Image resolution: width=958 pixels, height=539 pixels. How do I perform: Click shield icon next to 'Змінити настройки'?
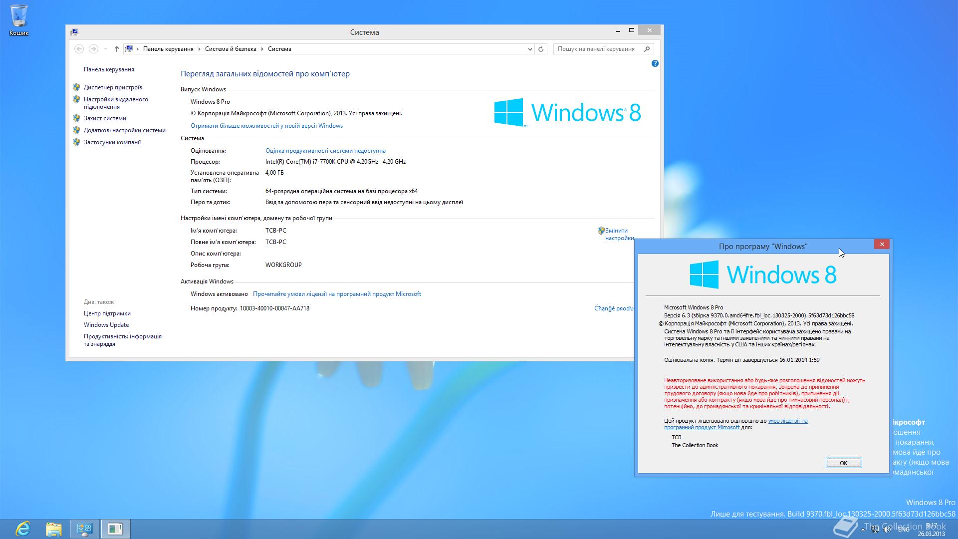(x=601, y=231)
